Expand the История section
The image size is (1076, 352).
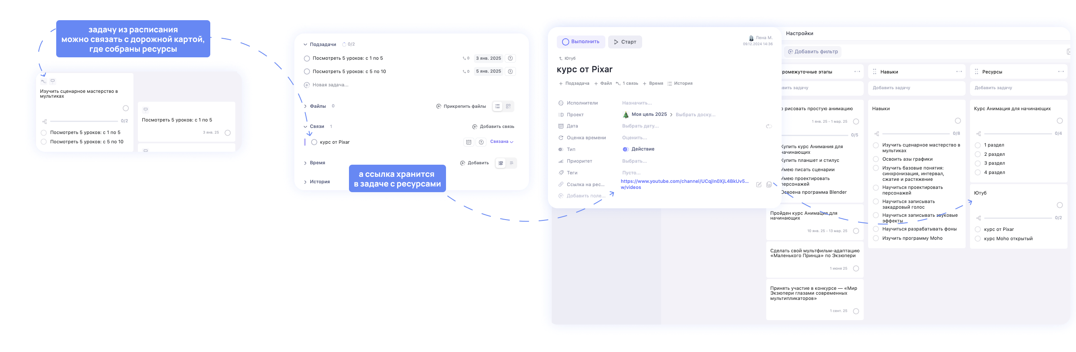(305, 182)
